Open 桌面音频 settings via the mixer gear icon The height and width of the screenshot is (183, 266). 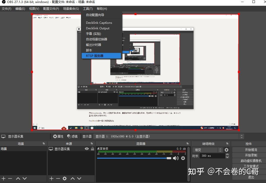coord(183,158)
